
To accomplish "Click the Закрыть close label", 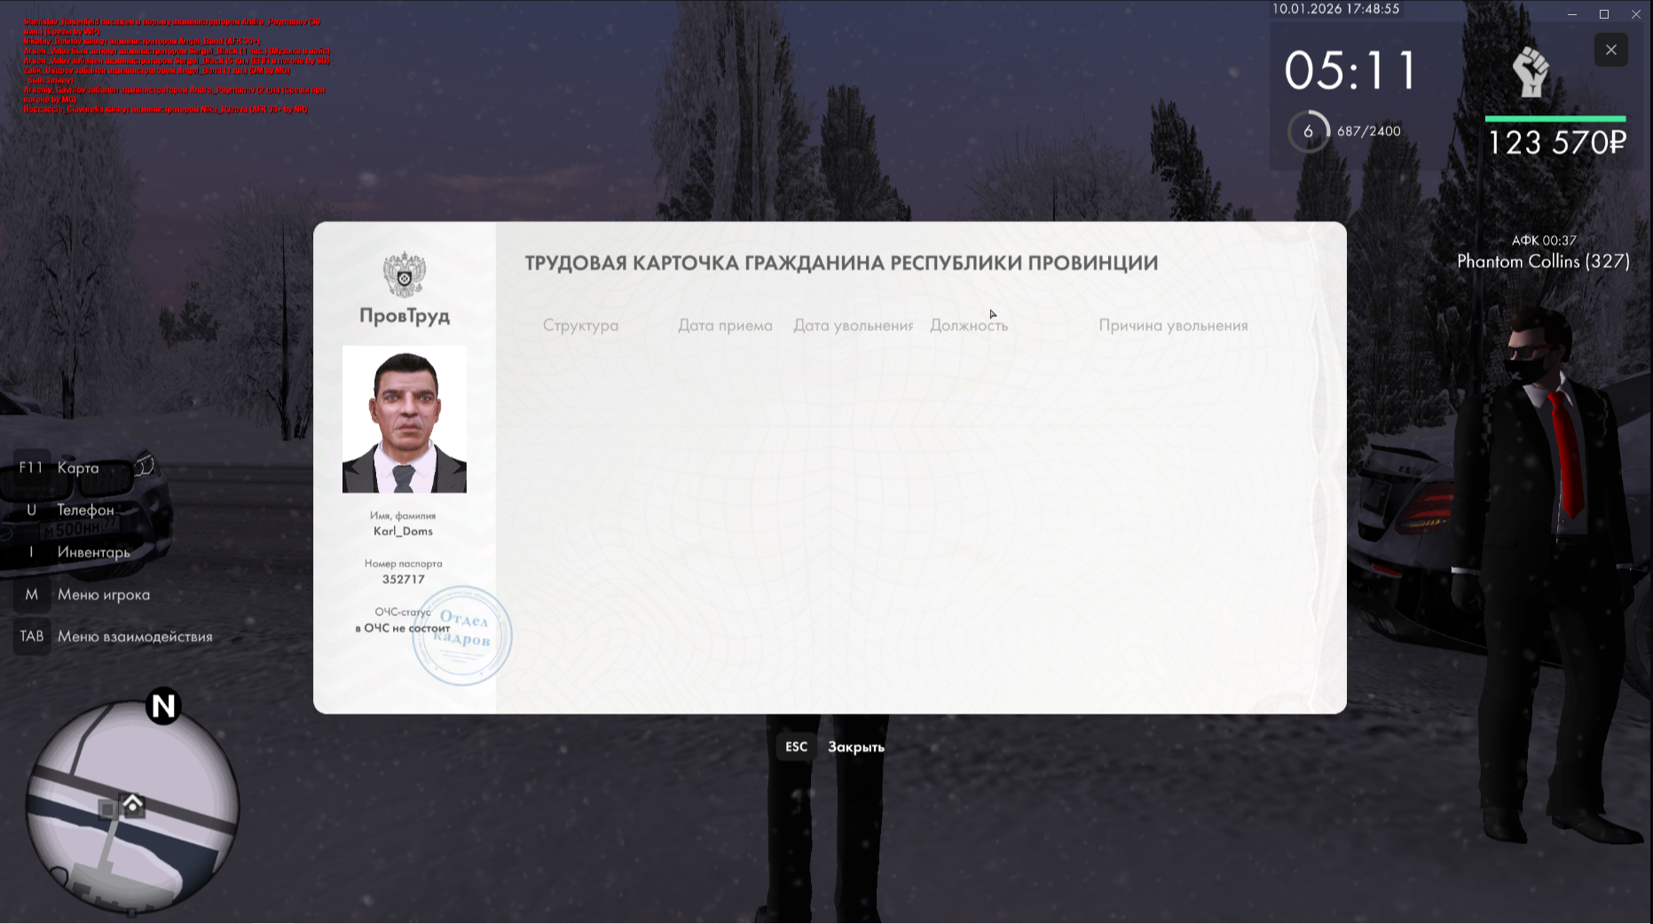I will pos(855,747).
